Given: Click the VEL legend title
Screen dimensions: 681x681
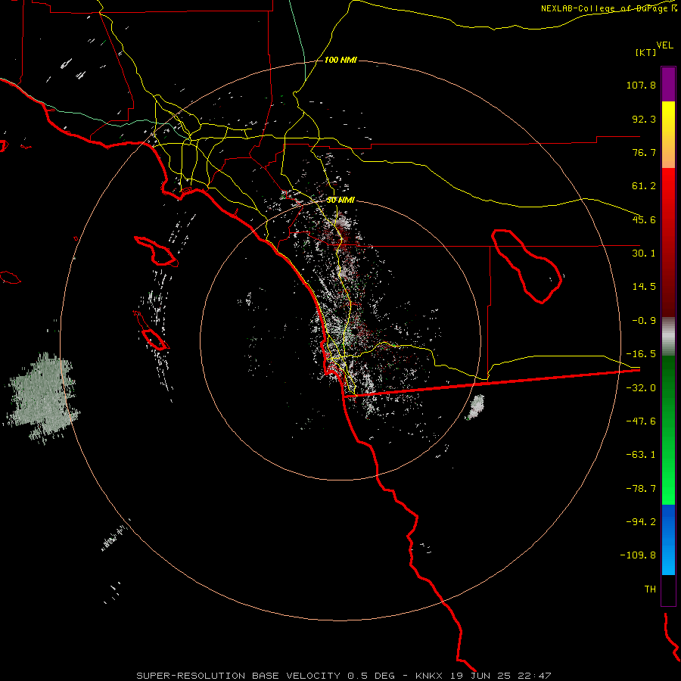Looking at the screenshot, I should (x=664, y=45).
